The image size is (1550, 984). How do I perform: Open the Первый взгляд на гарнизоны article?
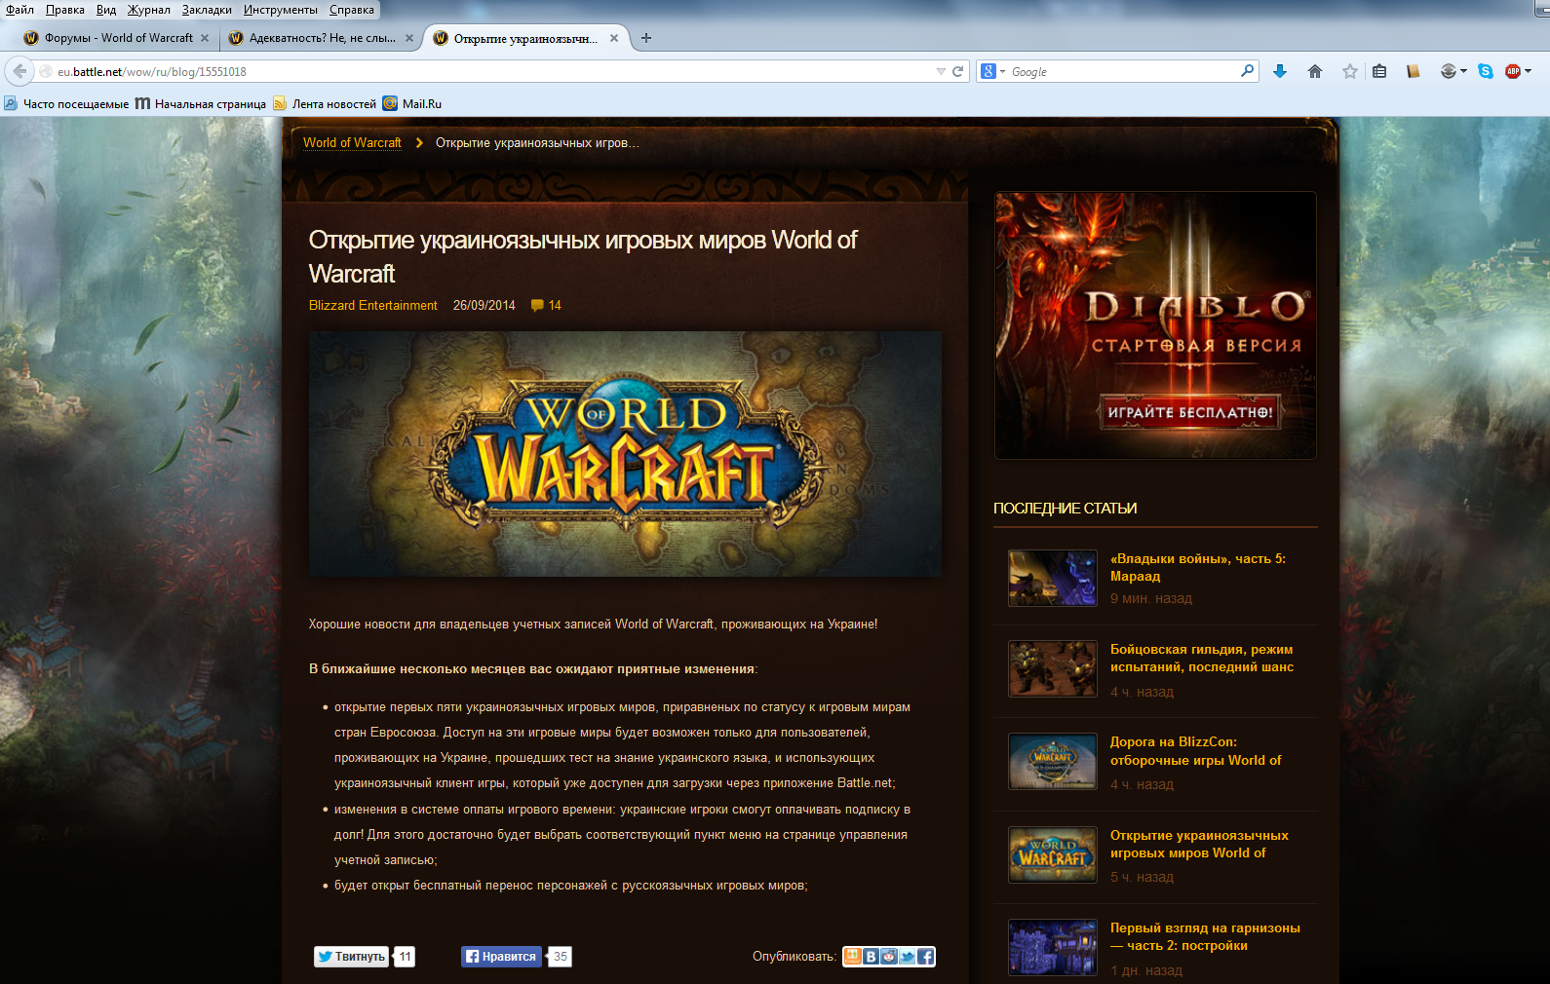1205,936
